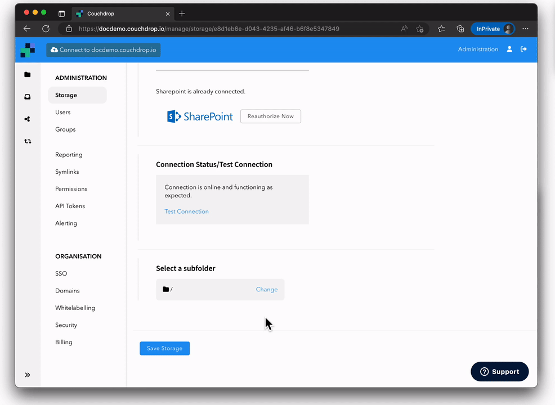Open the inbox icon in left rail
Image resolution: width=555 pixels, height=405 pixels.
[x=27, y=97]
